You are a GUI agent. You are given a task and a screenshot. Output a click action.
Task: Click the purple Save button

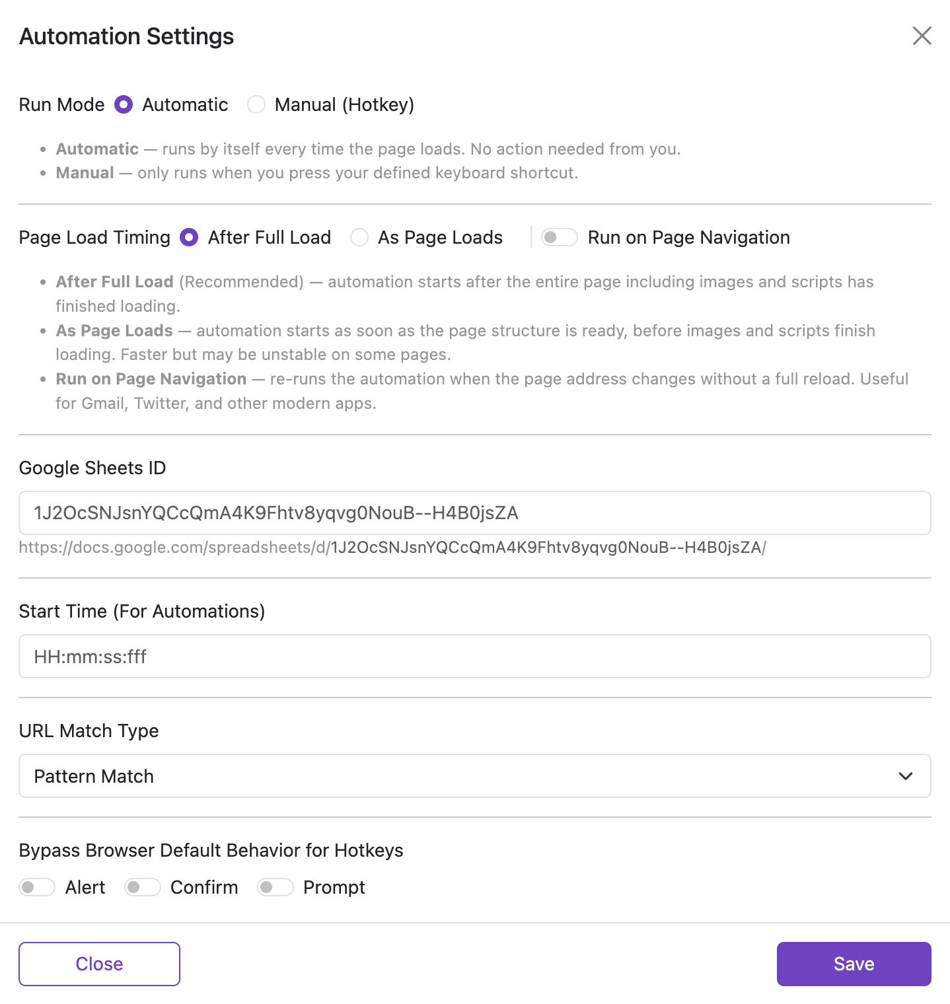[x=854, y=964]
